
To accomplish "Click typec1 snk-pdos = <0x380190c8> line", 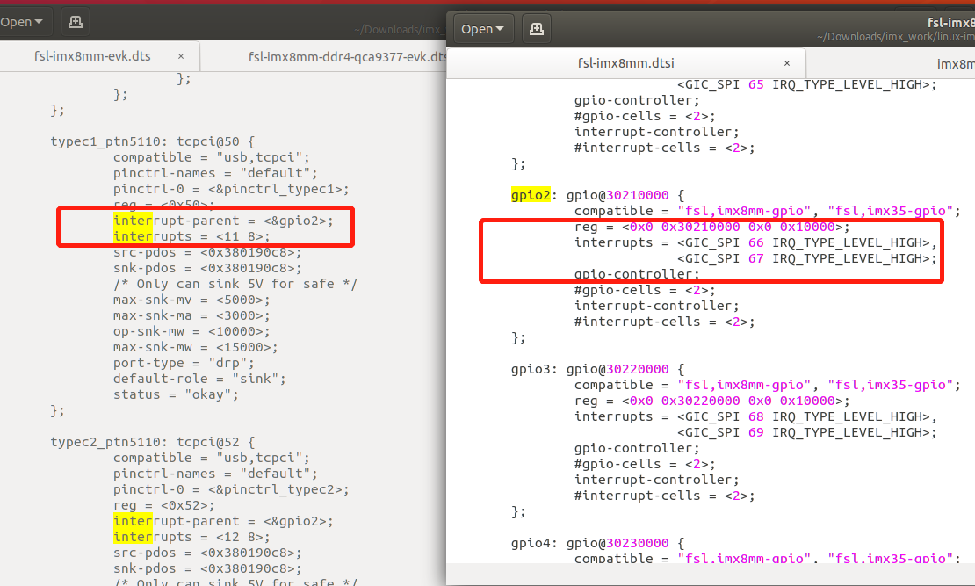I will point(207,269).
